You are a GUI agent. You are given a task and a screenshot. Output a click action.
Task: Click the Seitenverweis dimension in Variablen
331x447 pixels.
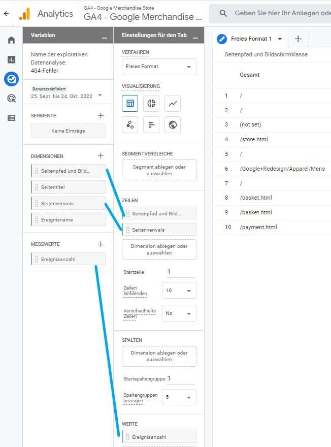(68, 203)
